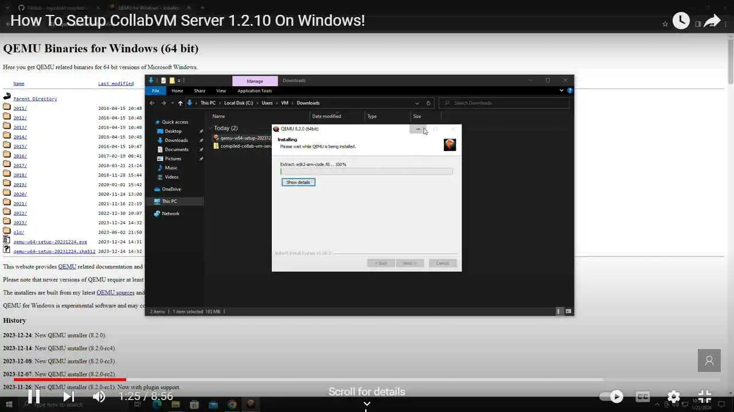Go forward in File Explorer
This screenshot has height=412, width=734.
point(163,103)
